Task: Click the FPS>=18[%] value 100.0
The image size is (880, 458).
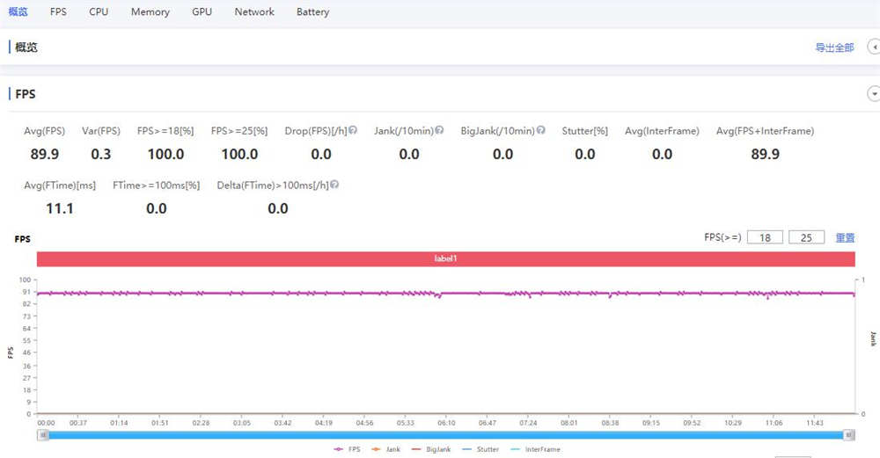Action: [x=165, y=154]
